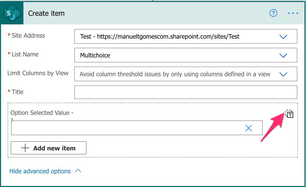The height and width of the screenshot is (187, 306).
Task: Open the Limit Columns by View dropdown
Action: tap(283, 74)
